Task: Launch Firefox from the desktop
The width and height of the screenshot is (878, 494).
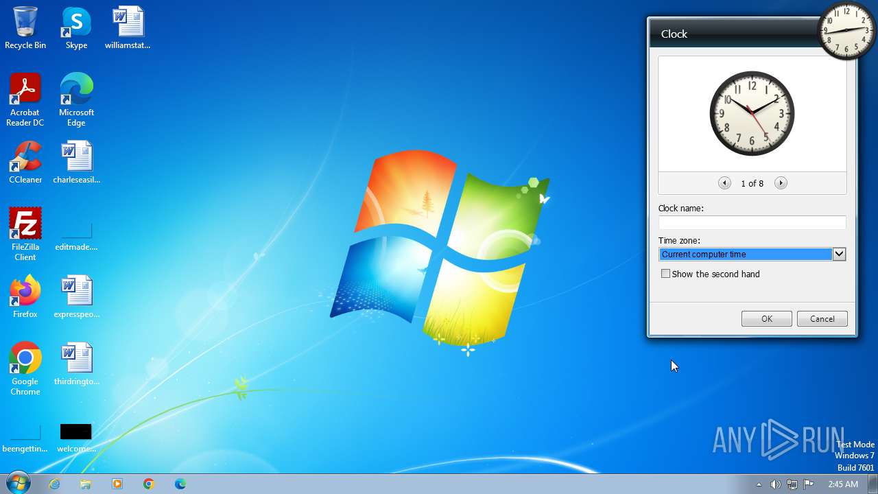Action: (x=25, y=297)
